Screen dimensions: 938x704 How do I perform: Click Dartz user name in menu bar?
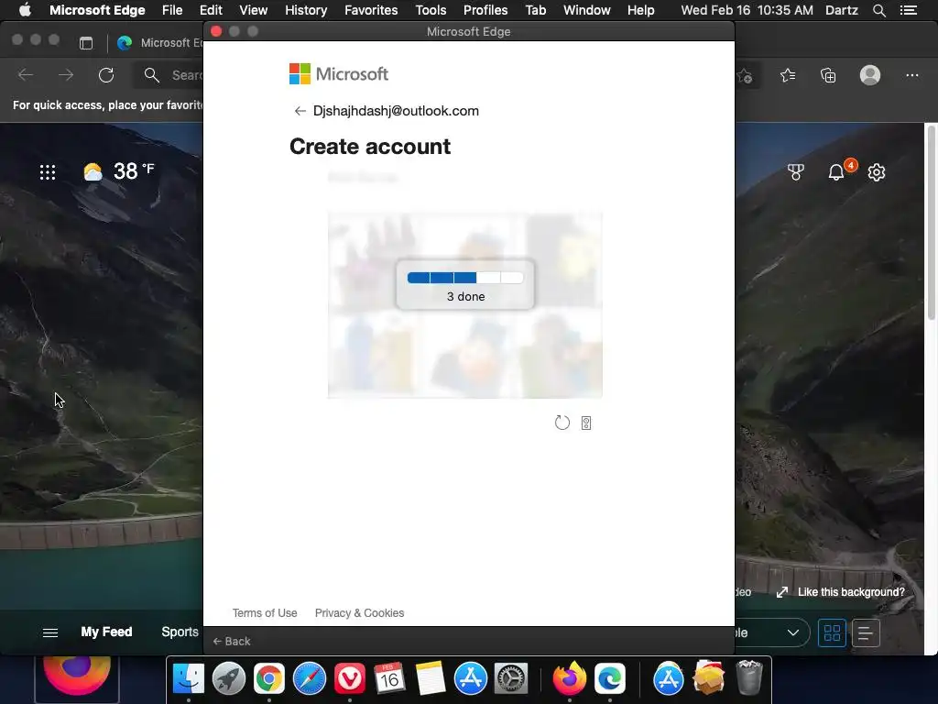pos(841,10)
